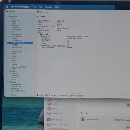Open the File menu

(34, 7)
